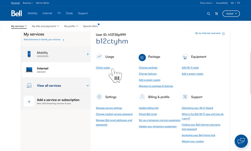Expand the My profile dropdown
The width and height of the screenshot is (251, 151).
pos(71,26)
